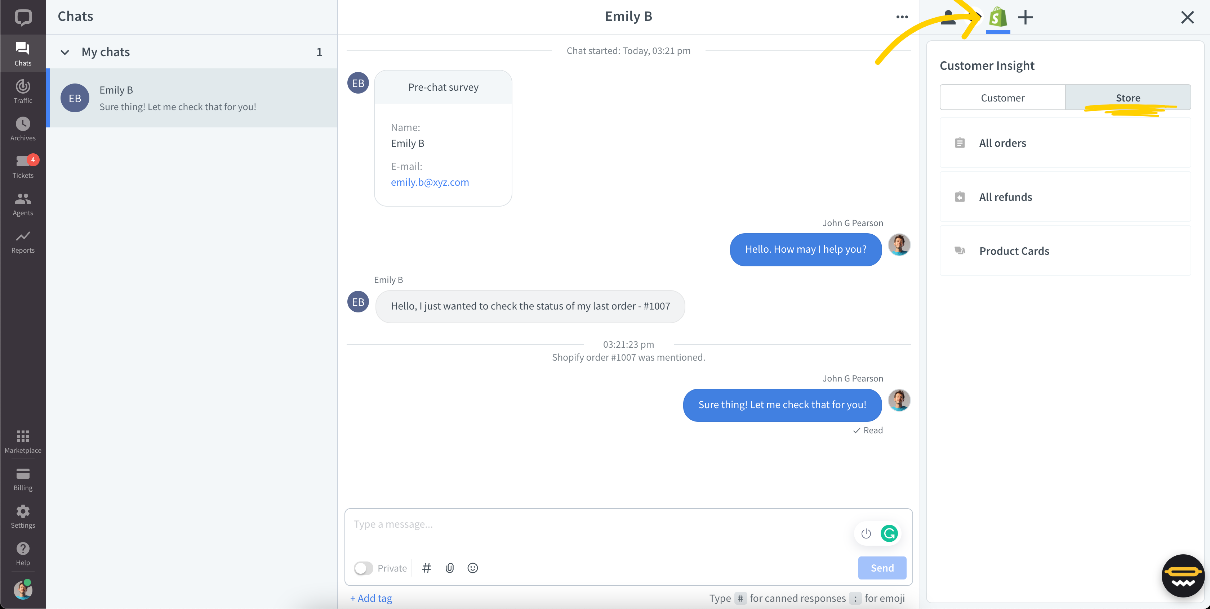Click the Add tag link
The width and height of the screenshot is (1210, 609).
373,597
